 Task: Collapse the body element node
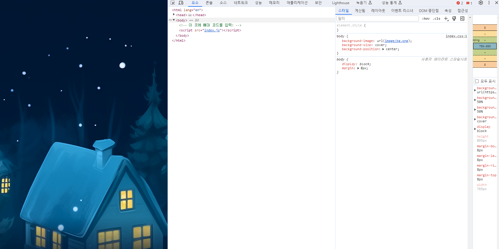(x=174, y=20)
